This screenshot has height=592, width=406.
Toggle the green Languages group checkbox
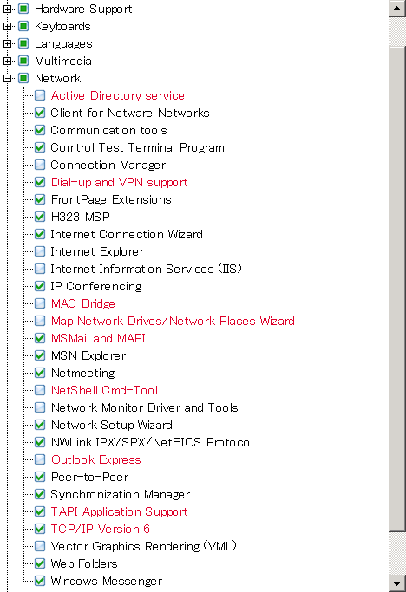(x=23, y=43)
